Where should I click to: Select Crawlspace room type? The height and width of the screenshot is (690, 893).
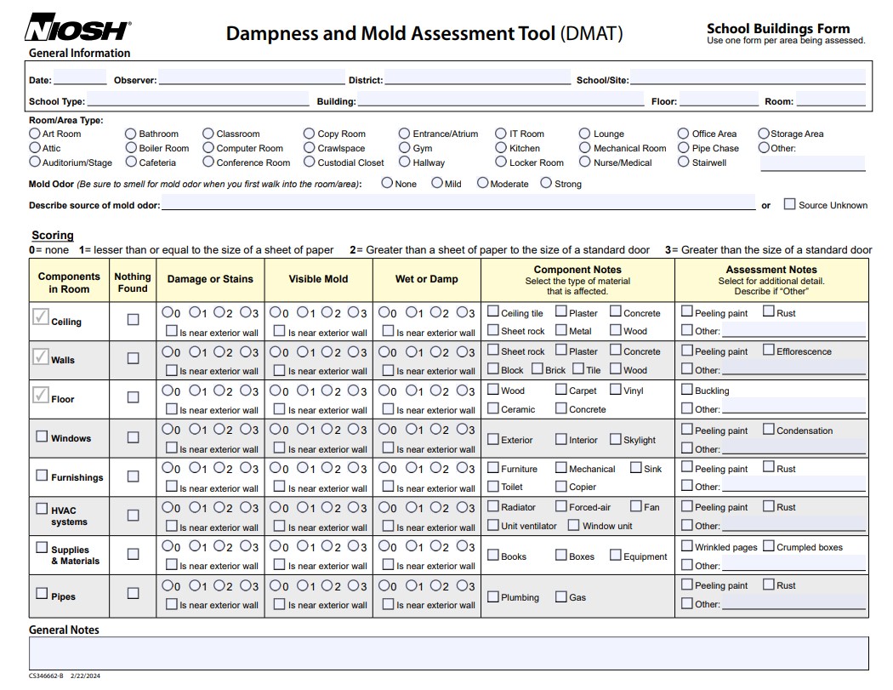310,147
